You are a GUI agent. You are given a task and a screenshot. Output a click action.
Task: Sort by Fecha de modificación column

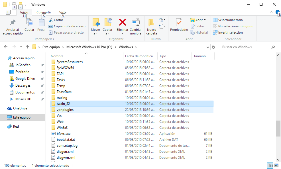(140, 56)
